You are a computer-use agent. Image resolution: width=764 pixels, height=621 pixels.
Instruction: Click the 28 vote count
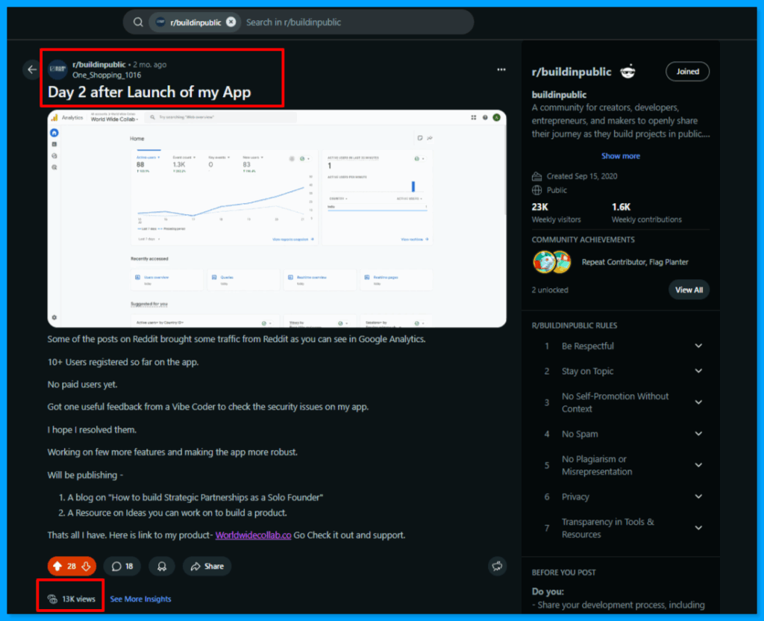tap(72, 567)
